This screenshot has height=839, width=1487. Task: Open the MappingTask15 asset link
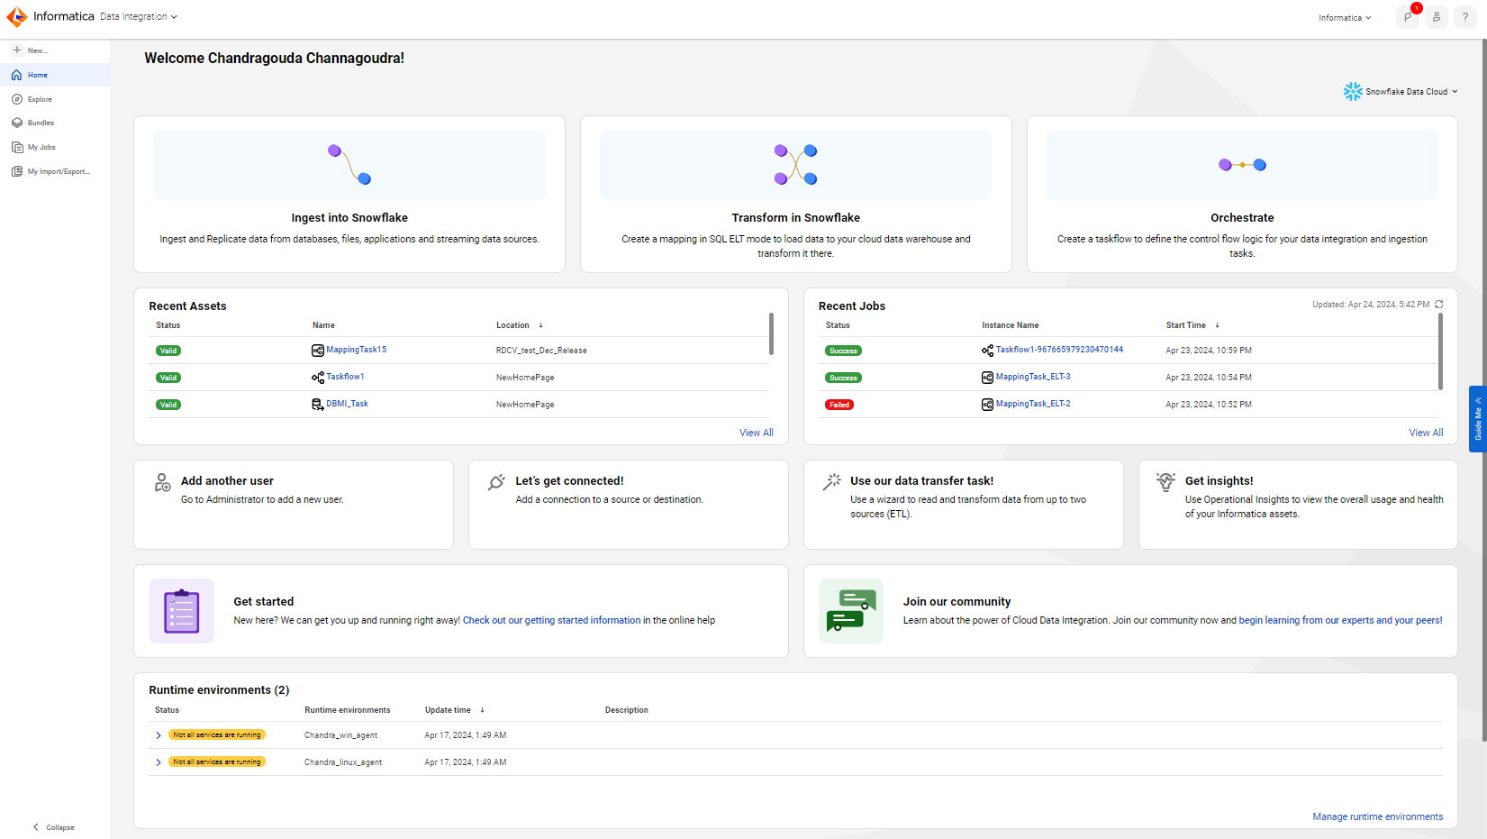pos(356,350)
